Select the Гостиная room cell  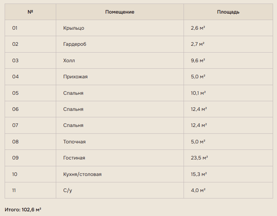point(120,158)
